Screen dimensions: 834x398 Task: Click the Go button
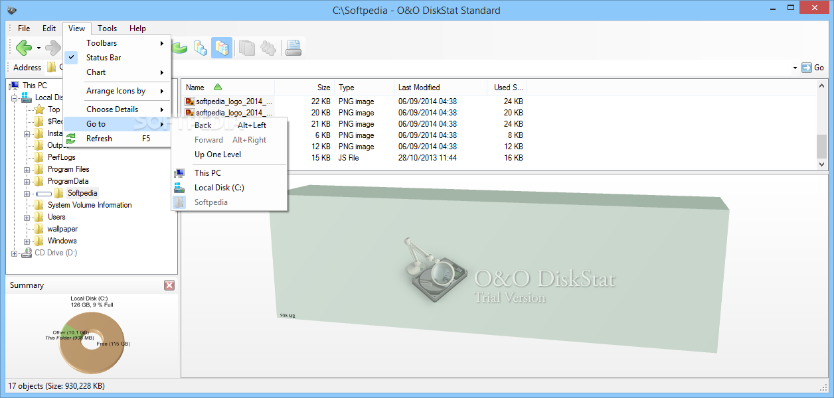pyautogui.click(x=813, y=68)
